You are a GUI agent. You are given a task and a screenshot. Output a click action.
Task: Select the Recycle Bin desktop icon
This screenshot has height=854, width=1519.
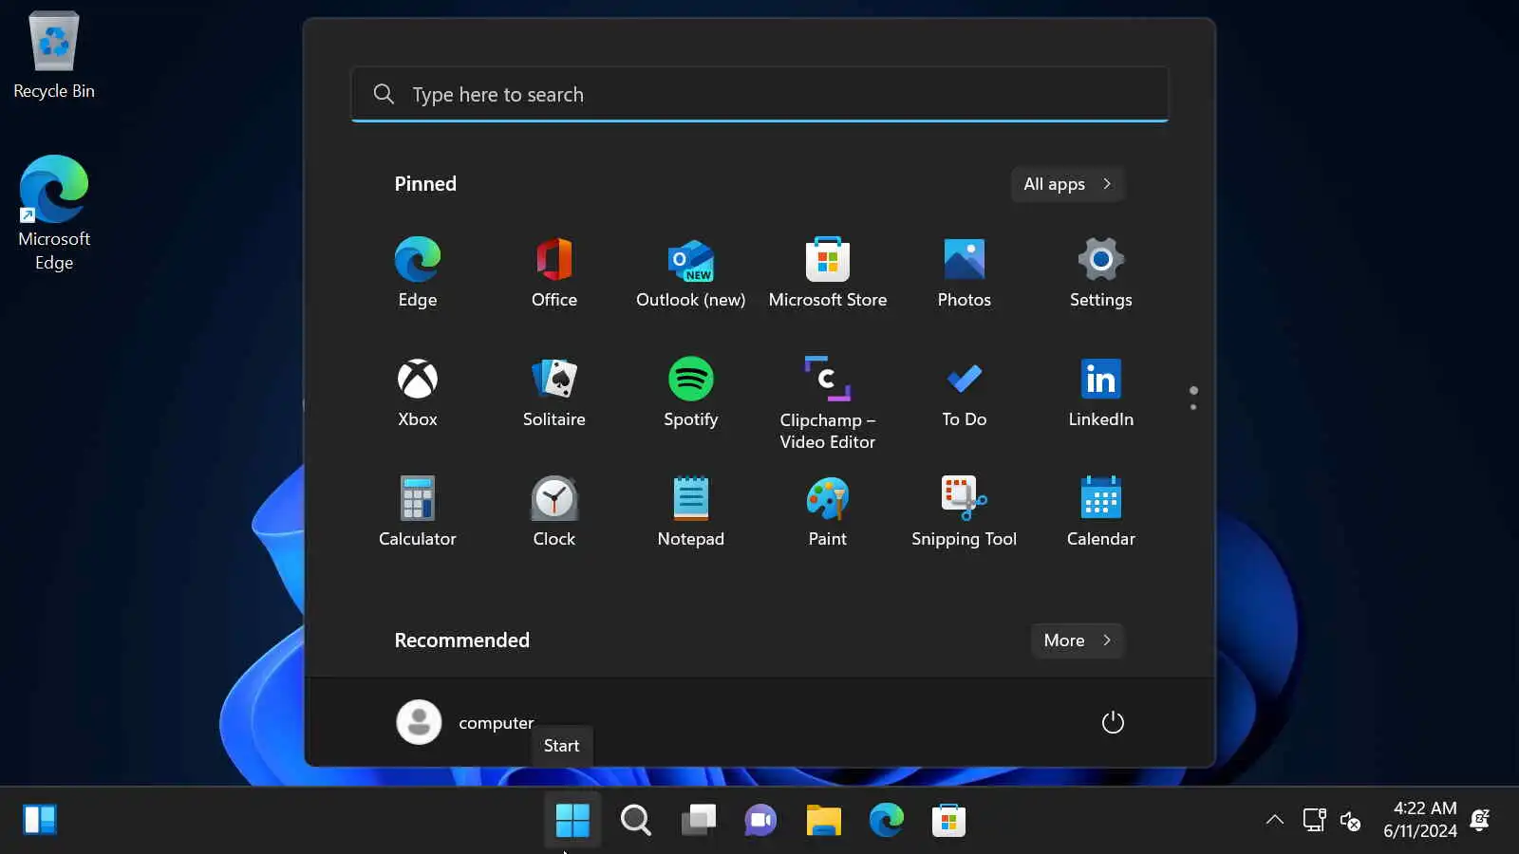click(x=54, y=55)
